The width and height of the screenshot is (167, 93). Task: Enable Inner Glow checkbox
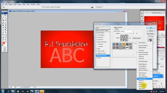pyautogui.click(x=97, y=40)
